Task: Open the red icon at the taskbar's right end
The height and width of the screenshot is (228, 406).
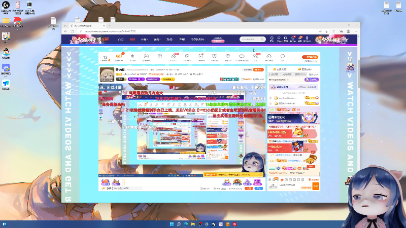Action: click(x=234, y=224)
